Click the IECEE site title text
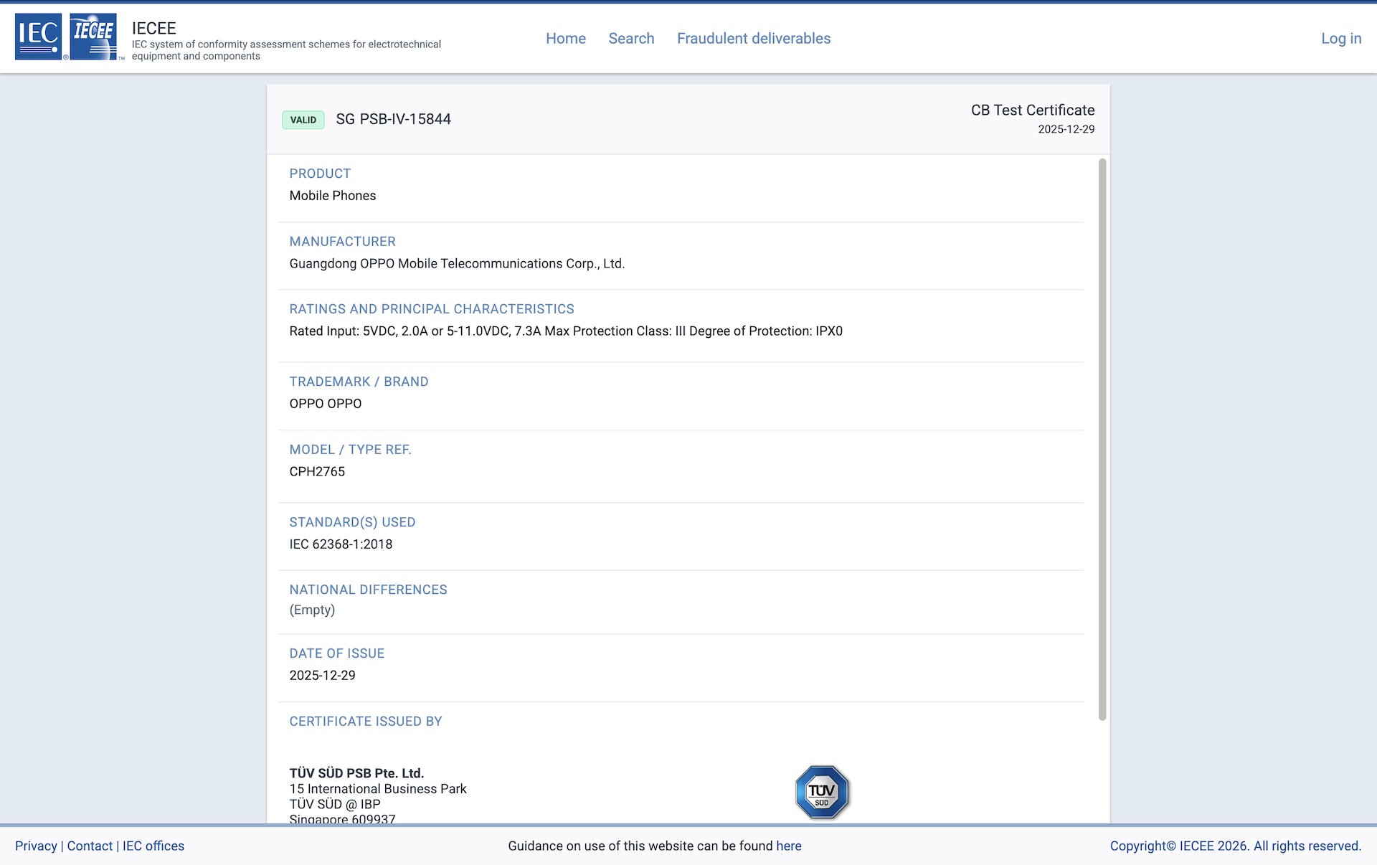1377x865 pixels. (x=153, y=28)
